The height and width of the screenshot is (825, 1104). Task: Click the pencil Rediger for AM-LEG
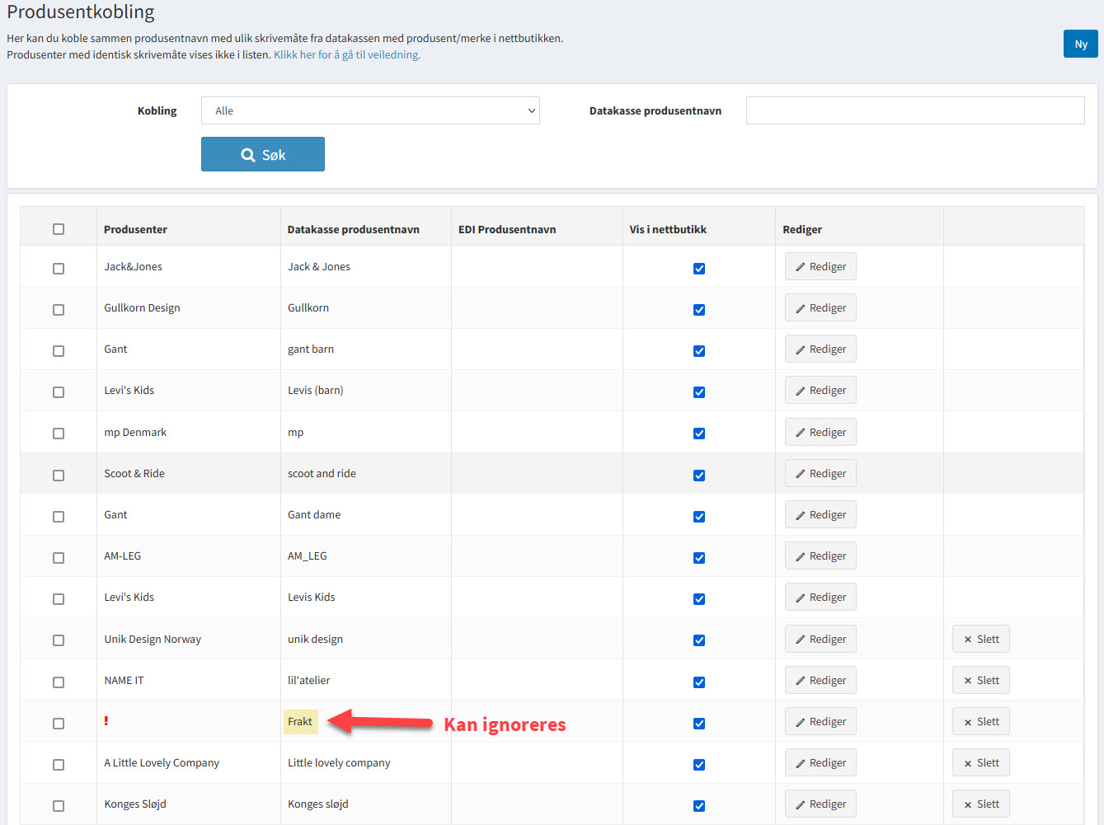[820, 556]
